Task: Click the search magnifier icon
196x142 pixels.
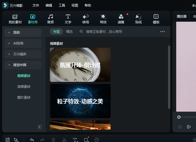Action: click(x=81, y=31)
